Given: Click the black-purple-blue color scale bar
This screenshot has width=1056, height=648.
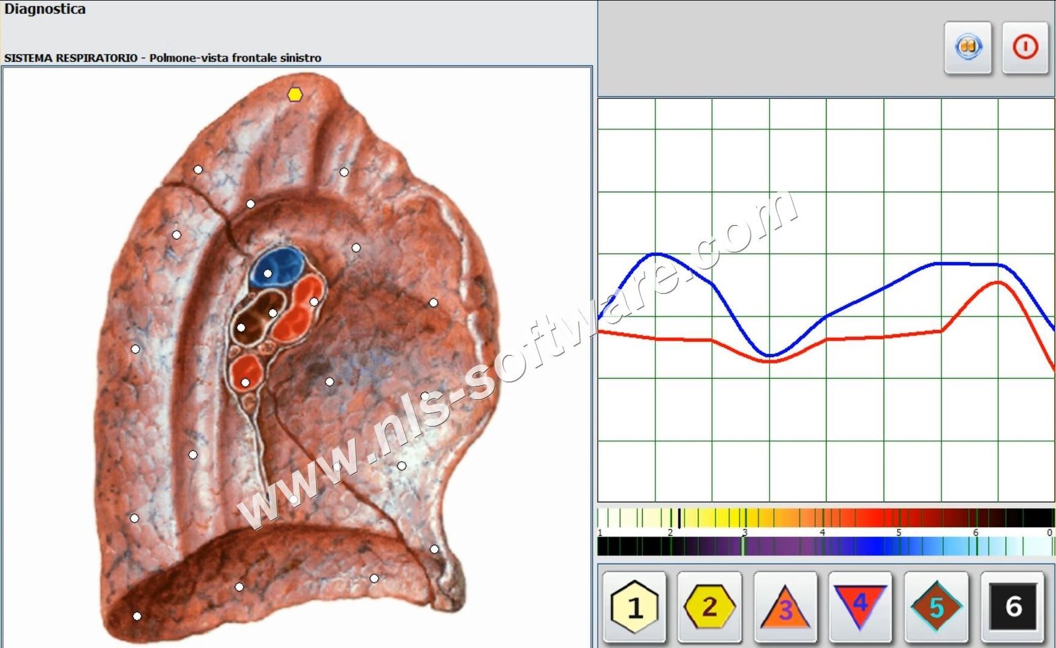Looking at the screenshot, I should (826, 546).
